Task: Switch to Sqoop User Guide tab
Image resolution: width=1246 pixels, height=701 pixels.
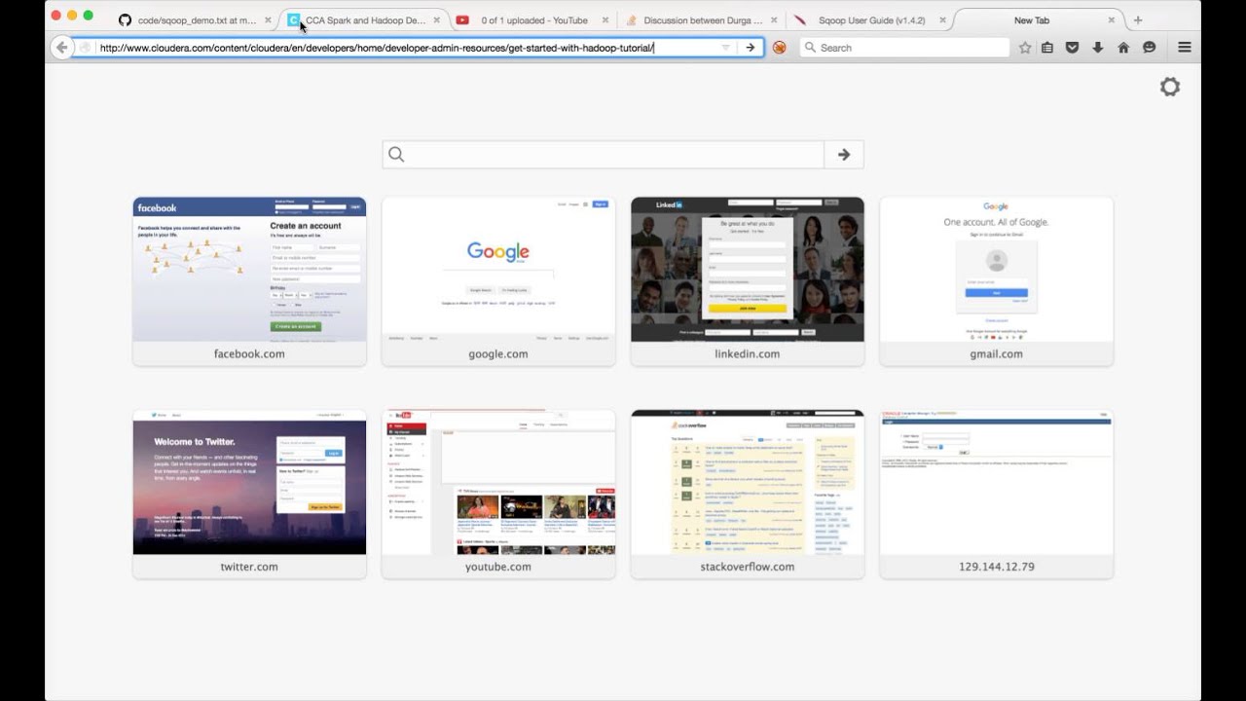Action: [868, 19]
